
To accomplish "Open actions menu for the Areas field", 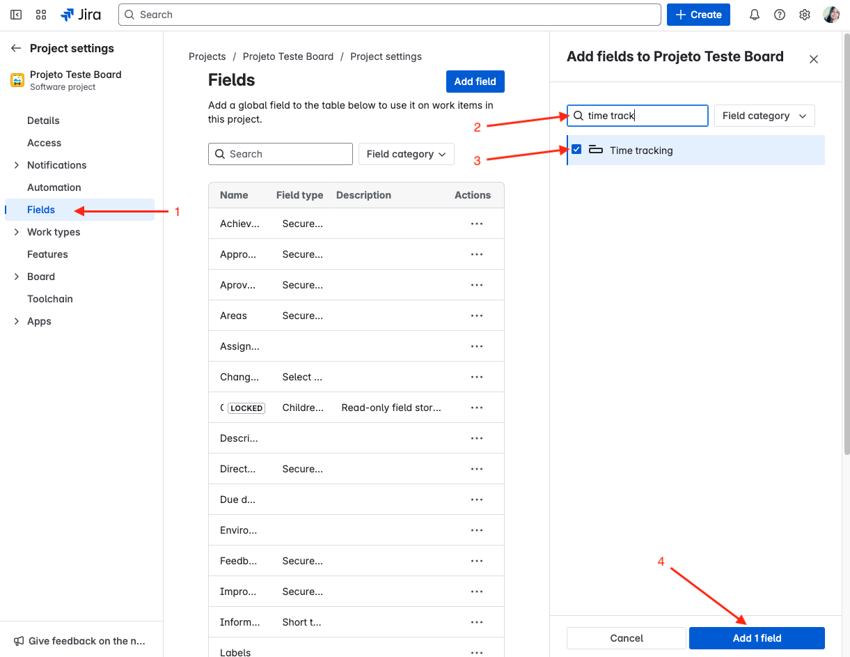I will (x=477, y=316).
